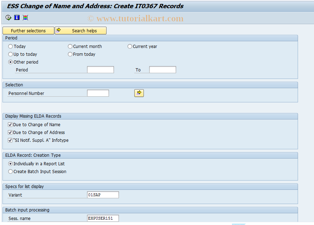Click the Execute icon in the toolbar
Screen dimensions: 314x225
pyautogui.click(x=8, y=17)
